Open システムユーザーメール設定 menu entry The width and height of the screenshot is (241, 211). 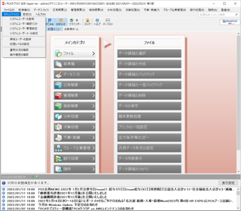[x=24, y=33]
